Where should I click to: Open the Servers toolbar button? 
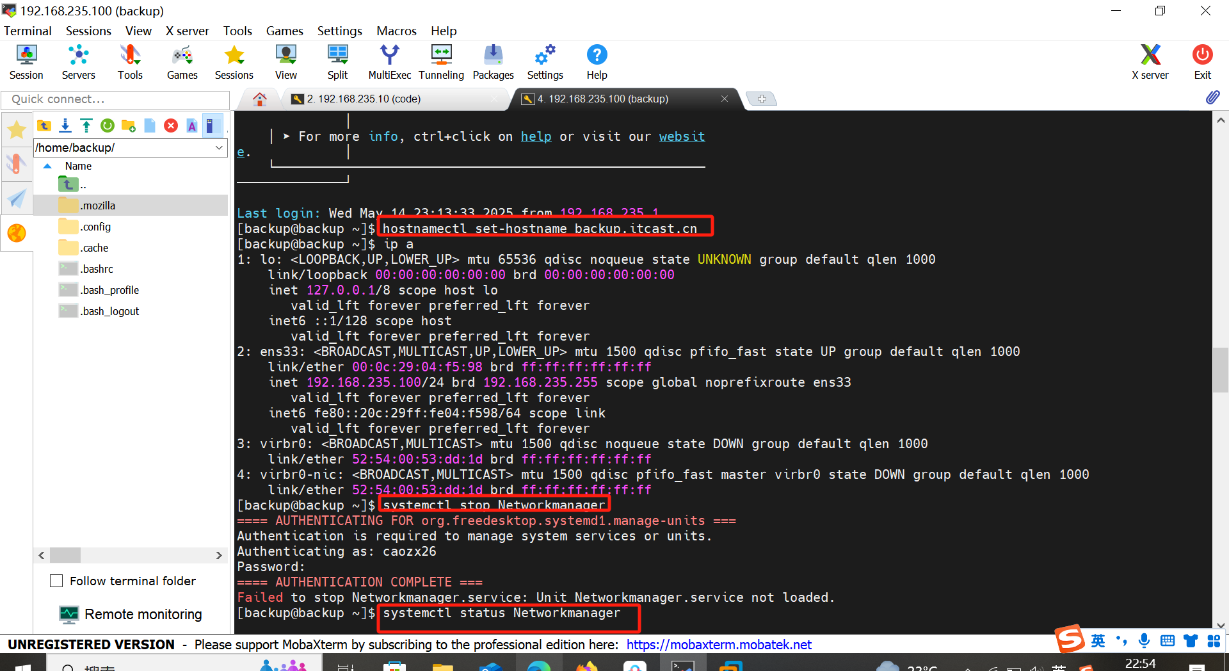pos(78,62)
